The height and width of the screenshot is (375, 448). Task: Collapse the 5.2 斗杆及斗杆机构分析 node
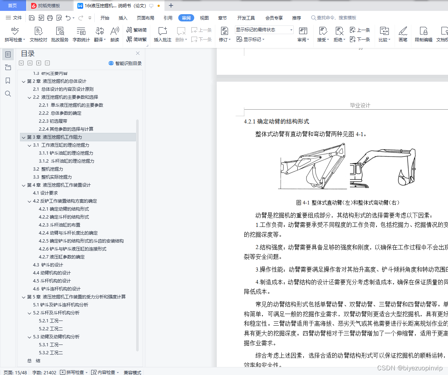29,313
